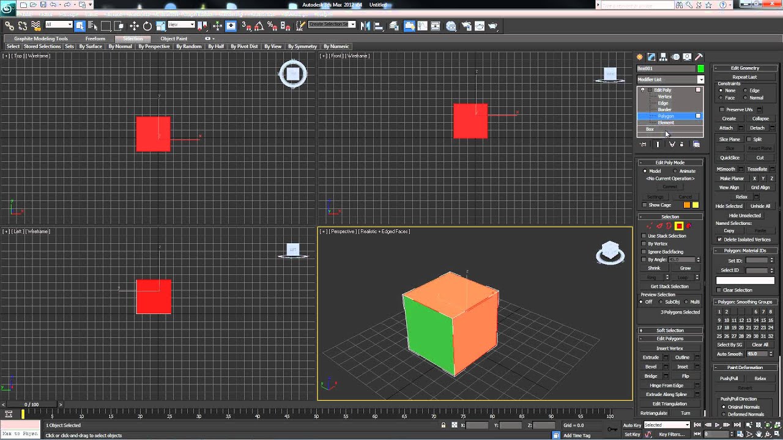Expand the Soft Selection rollout
Screen dimensions: 783x440
coord(670,331)
